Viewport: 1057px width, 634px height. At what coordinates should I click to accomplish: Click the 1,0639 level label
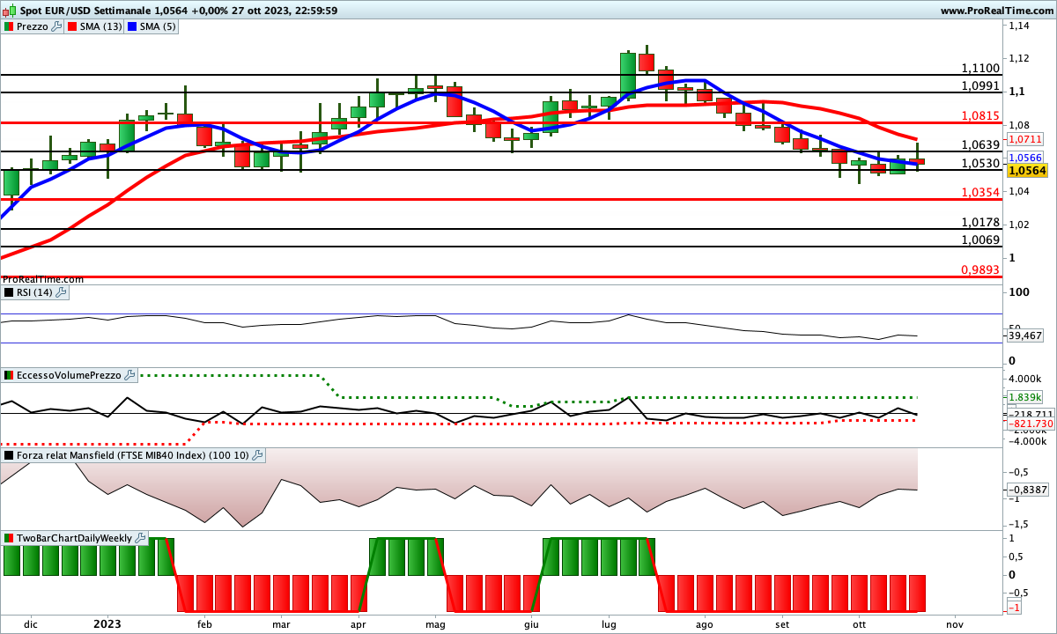point(980,145)
